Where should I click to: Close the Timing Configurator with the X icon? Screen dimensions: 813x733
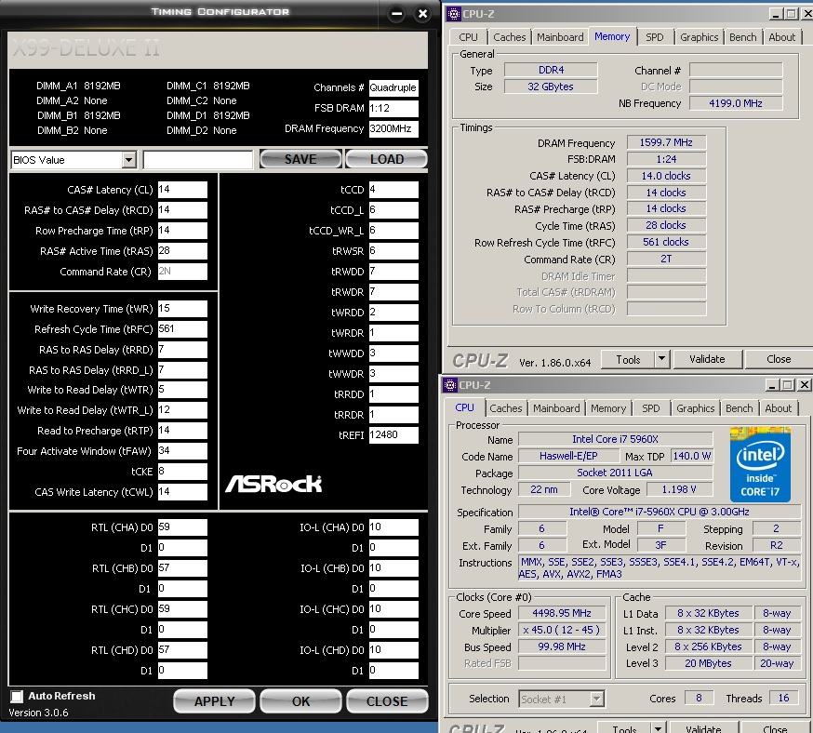[x=423, y=13]
